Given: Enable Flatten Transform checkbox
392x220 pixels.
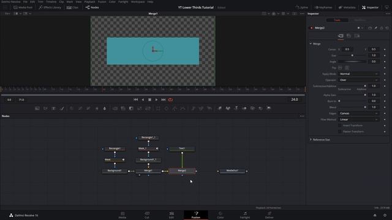Looking at the screenshot, I should 340,131.
